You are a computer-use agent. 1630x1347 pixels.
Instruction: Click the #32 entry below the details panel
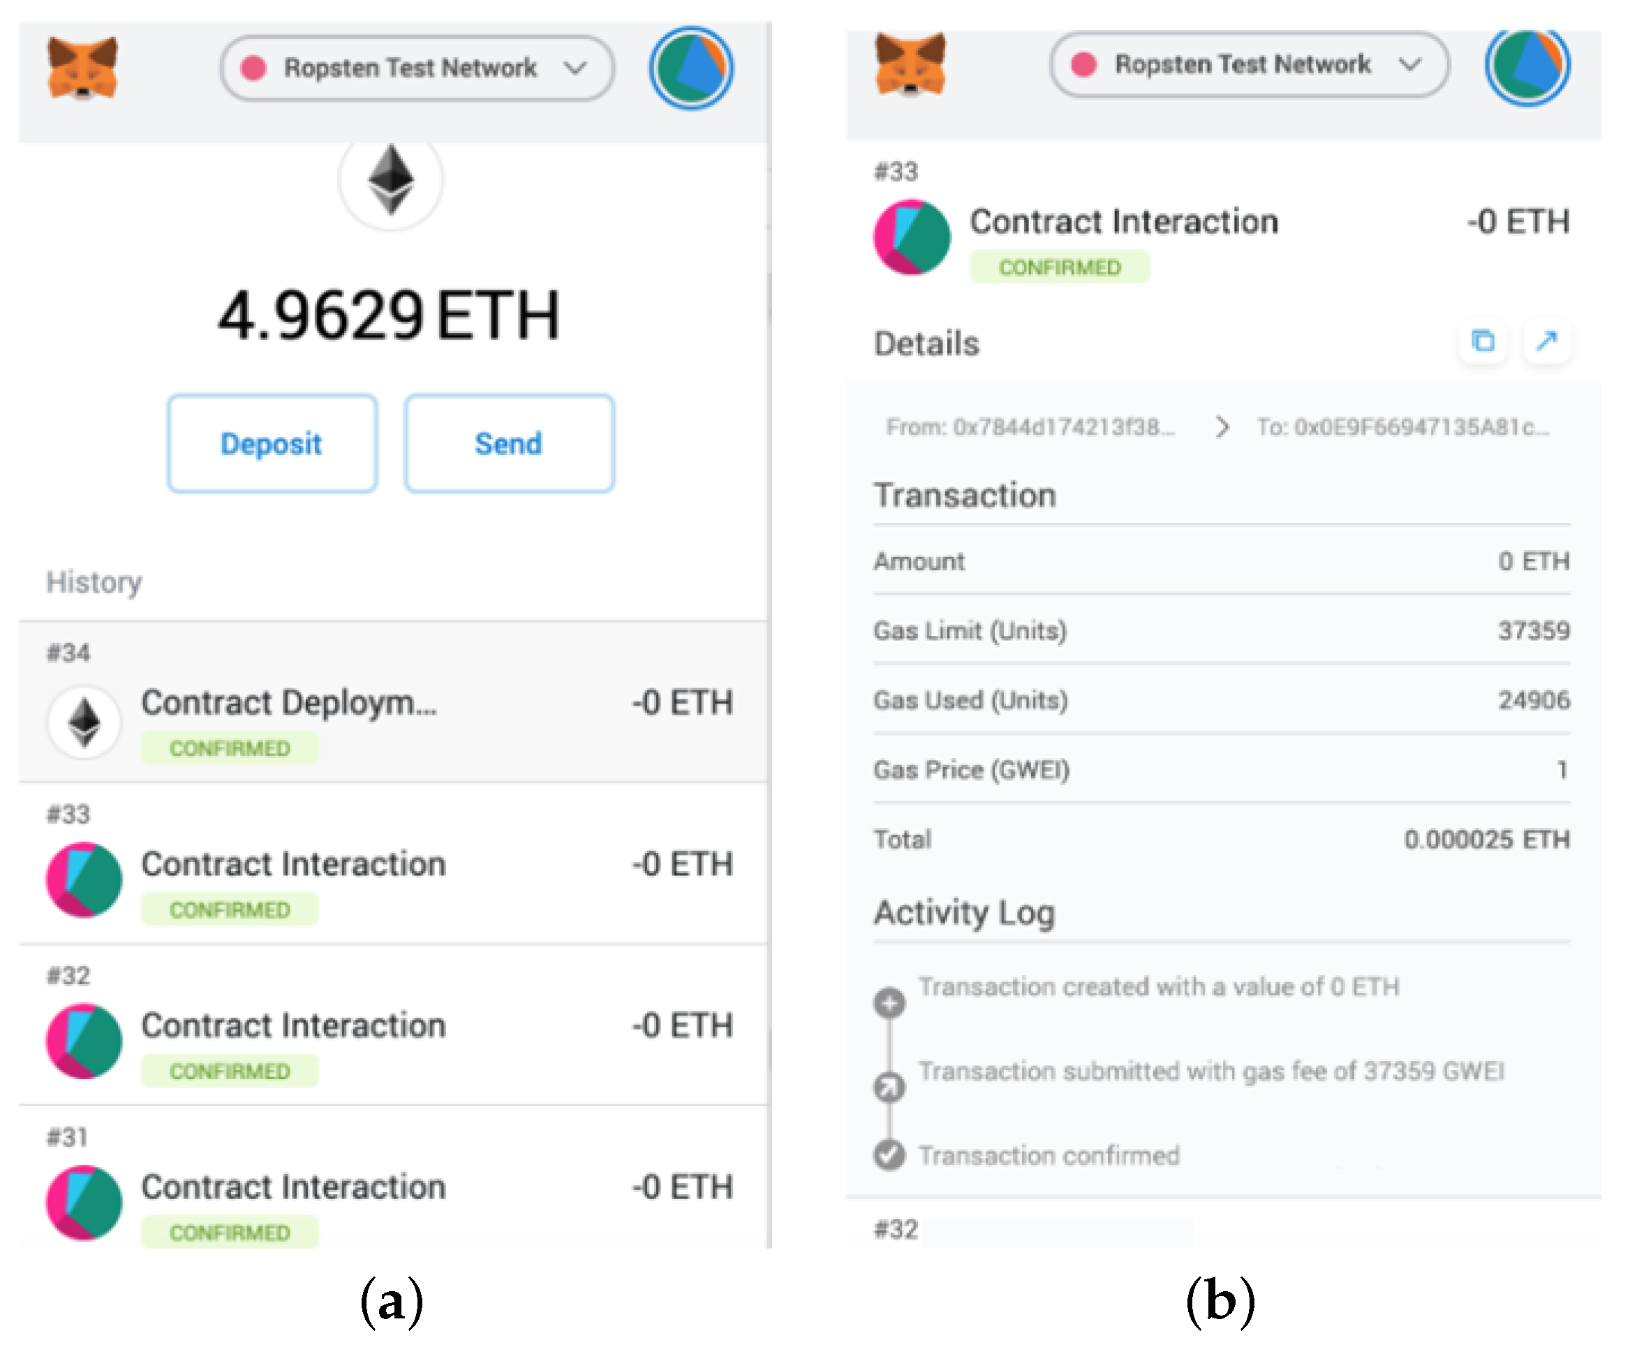tap(896, 1229)
